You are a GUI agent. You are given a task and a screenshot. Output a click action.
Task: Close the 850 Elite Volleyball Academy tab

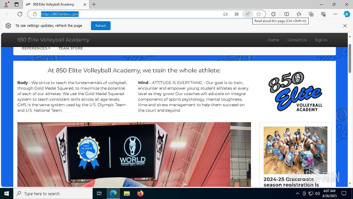pyautogui.click(x=85, y=4)
